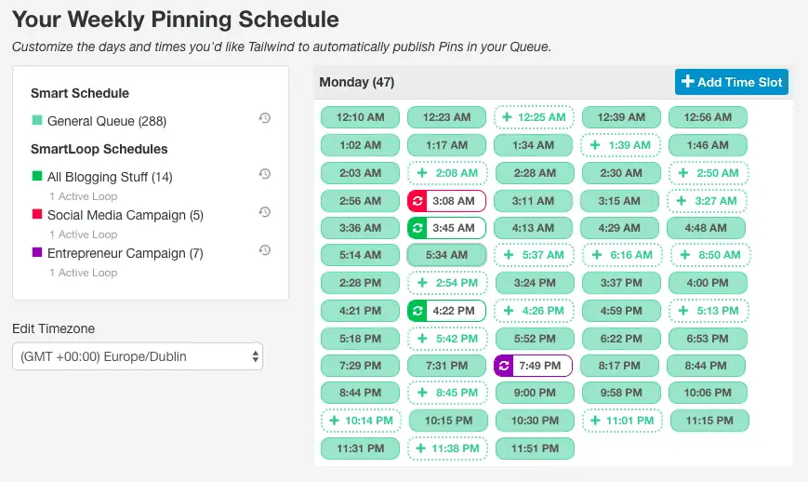This screenshot has height=482, width=808.
Task: Select the 7:31 PM time slot
Action: 446,366
